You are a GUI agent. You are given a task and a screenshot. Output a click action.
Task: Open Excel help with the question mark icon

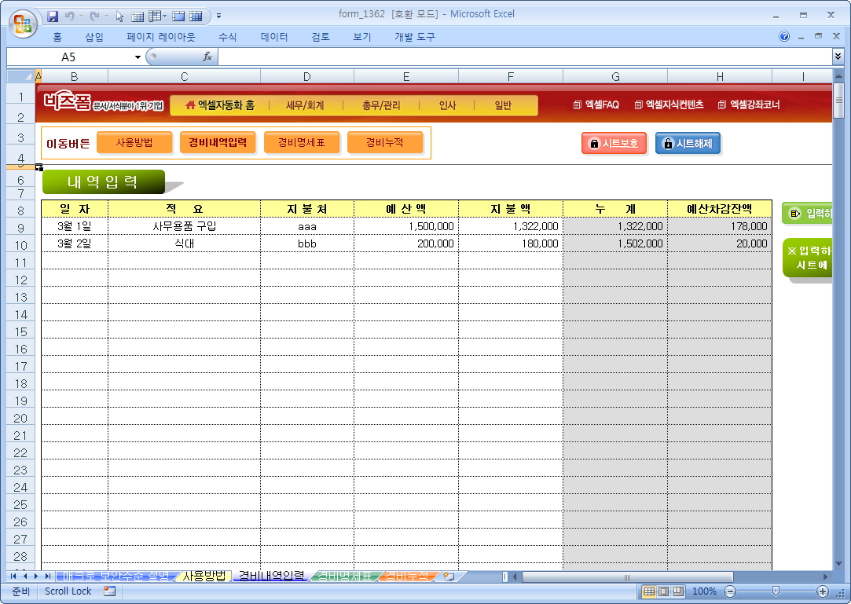point(784,37)
